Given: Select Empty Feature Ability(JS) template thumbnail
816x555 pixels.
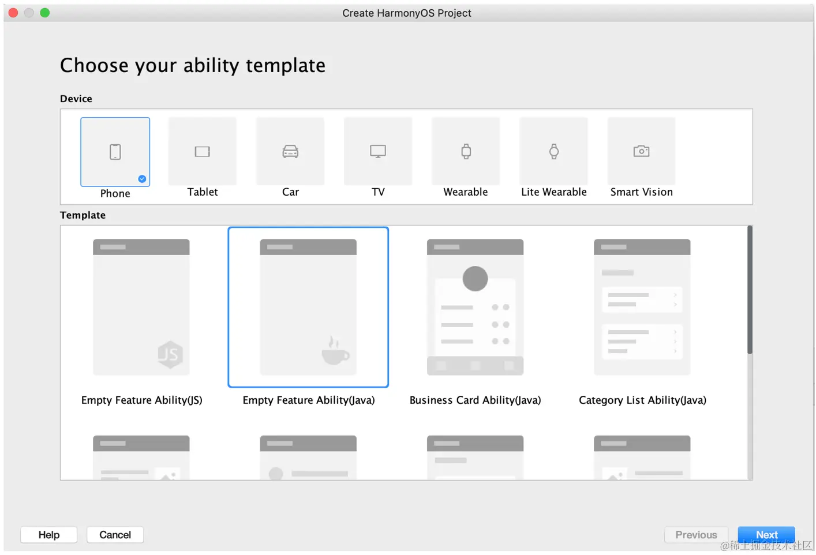Looking at the screenshot, I should [141, 307].
